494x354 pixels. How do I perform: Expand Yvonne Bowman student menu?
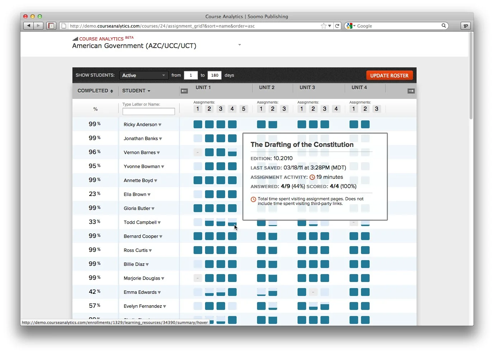coord(163,167)
